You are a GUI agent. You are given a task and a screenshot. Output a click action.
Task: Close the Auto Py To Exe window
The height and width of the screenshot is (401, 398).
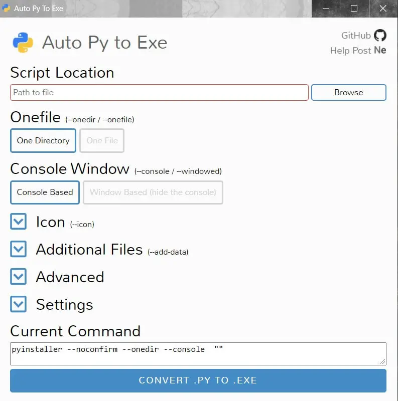pos(383,9)
